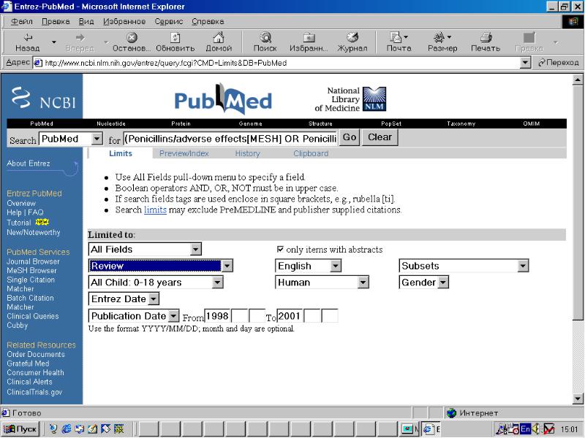Toggle only items with abstracts checkbox

(280, 249)
